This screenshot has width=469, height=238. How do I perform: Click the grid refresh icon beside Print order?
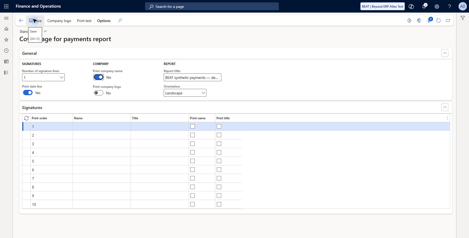(x=26, y=118)
